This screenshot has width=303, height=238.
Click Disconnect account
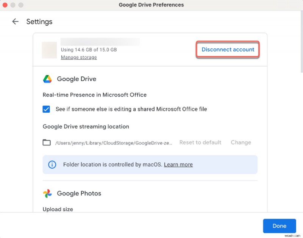click(x=228, y=50)
